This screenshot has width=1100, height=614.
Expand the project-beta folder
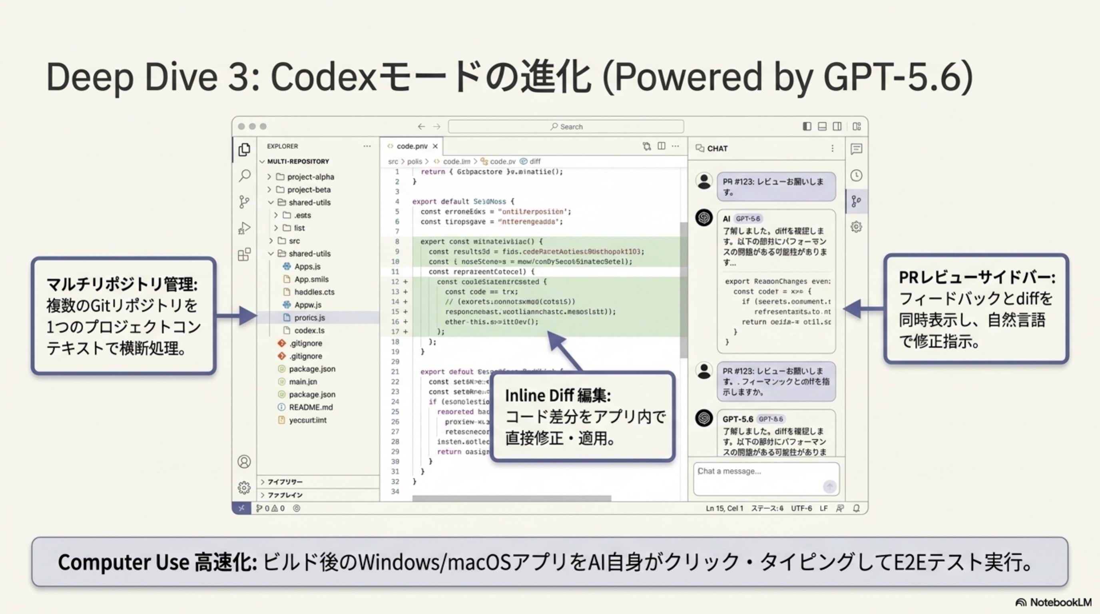[x=304, y=189]
